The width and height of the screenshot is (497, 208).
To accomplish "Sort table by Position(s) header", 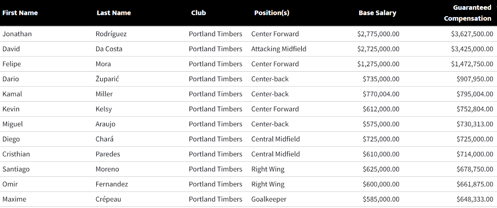I will coord(271,13).
